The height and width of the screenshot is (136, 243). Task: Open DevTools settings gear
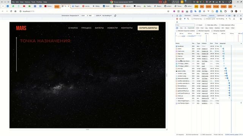click(x=235, y=15)
